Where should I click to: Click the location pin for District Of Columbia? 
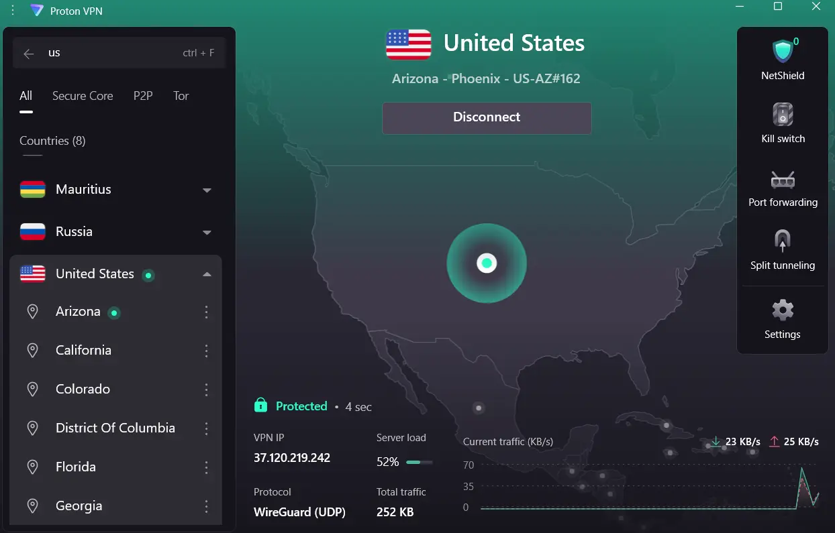pos(32,428)
